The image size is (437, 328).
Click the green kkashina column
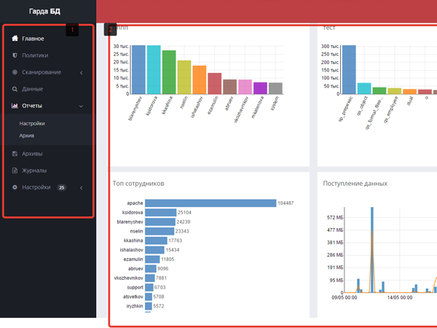(169, 72)
